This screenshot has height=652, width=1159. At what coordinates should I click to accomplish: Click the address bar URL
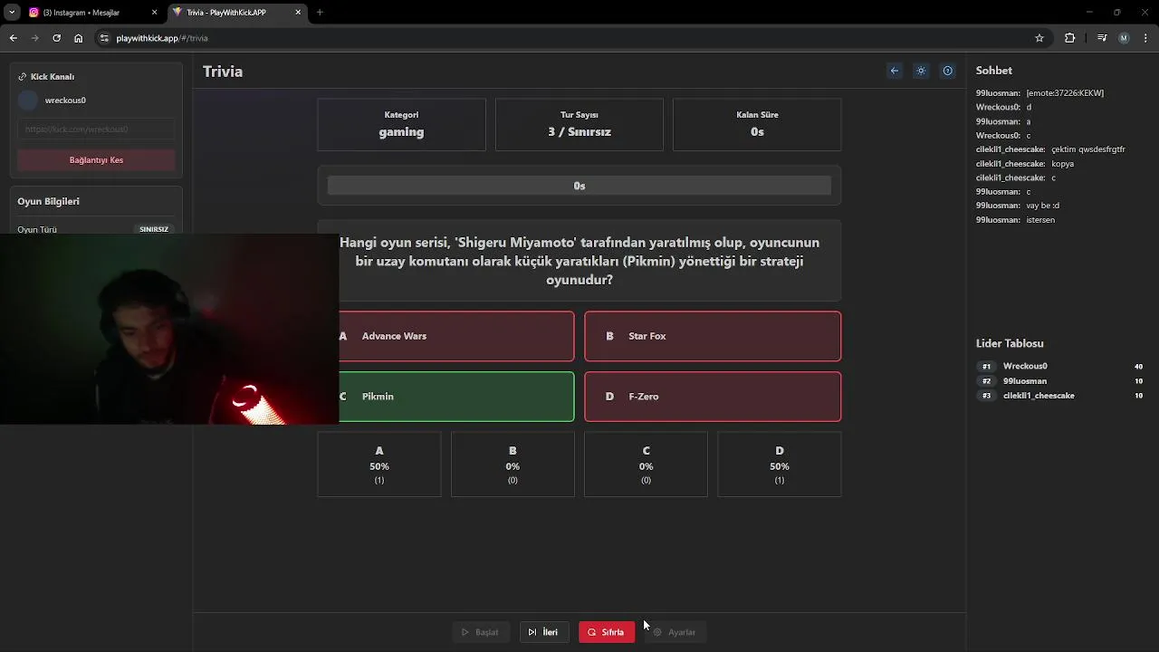pyautogui.click(x=162, y=38)
